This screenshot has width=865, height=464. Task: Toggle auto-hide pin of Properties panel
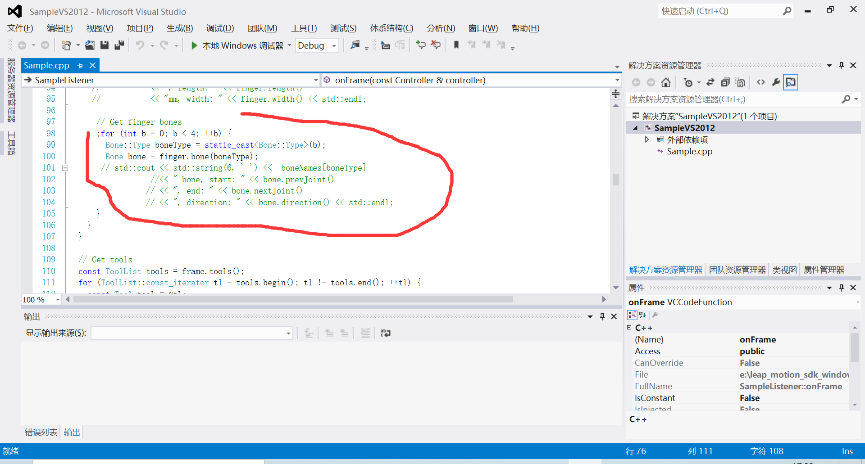click(841, 288)
